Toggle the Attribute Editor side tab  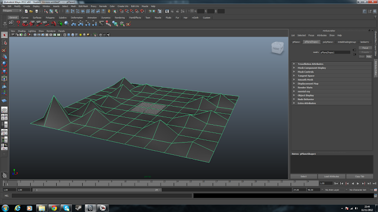pyautogui.click(x=376, y=68)
